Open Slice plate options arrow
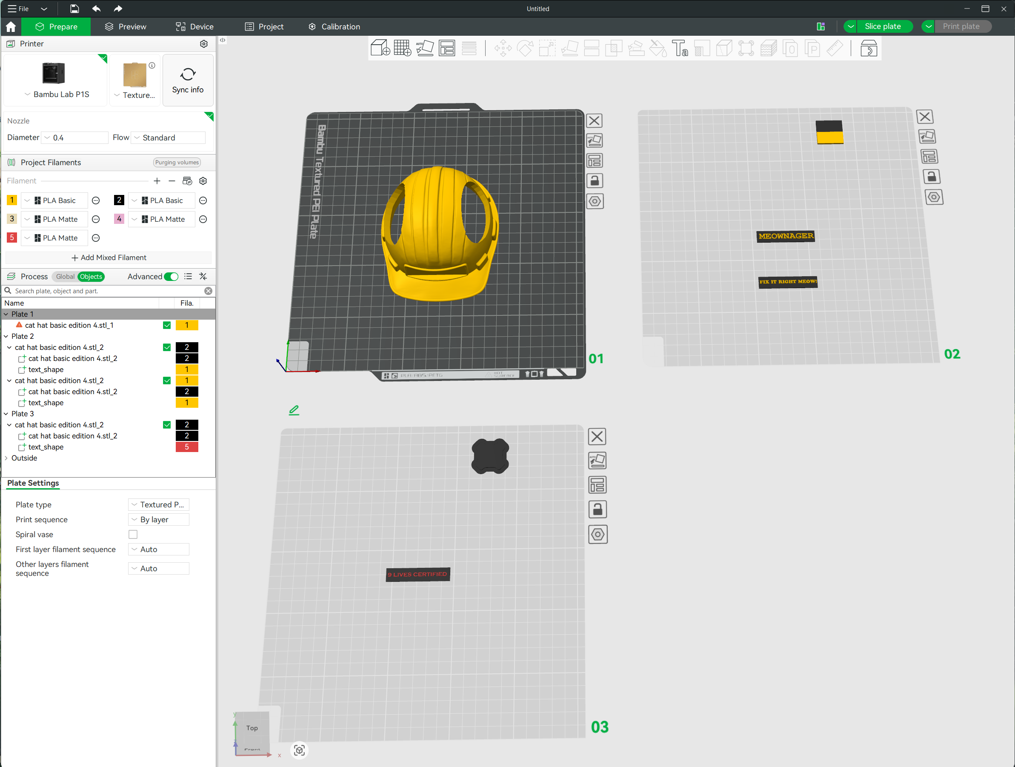Viewport: 1015px width, 767px height. (851, 27)
